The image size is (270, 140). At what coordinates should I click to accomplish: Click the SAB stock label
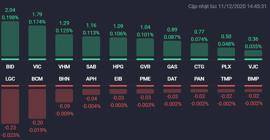(91, 67)
